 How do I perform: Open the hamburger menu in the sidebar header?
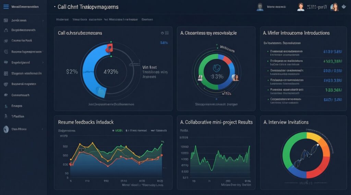pos(6,7)
